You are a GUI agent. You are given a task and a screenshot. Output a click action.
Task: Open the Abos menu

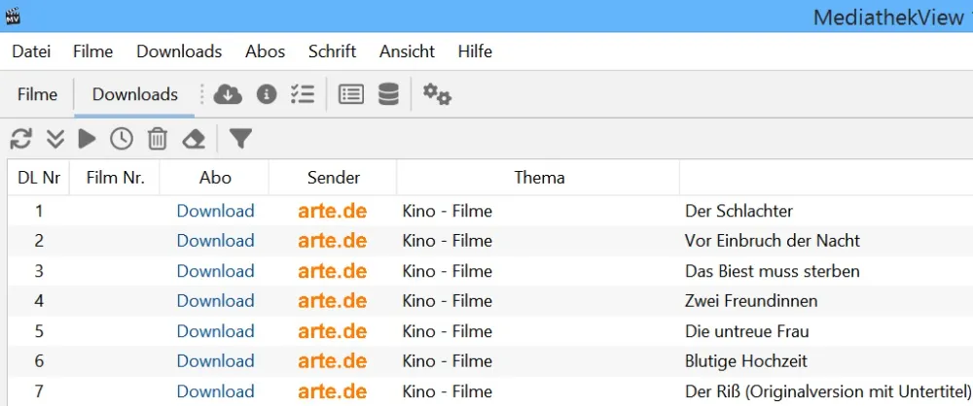(x=266, y=51)
